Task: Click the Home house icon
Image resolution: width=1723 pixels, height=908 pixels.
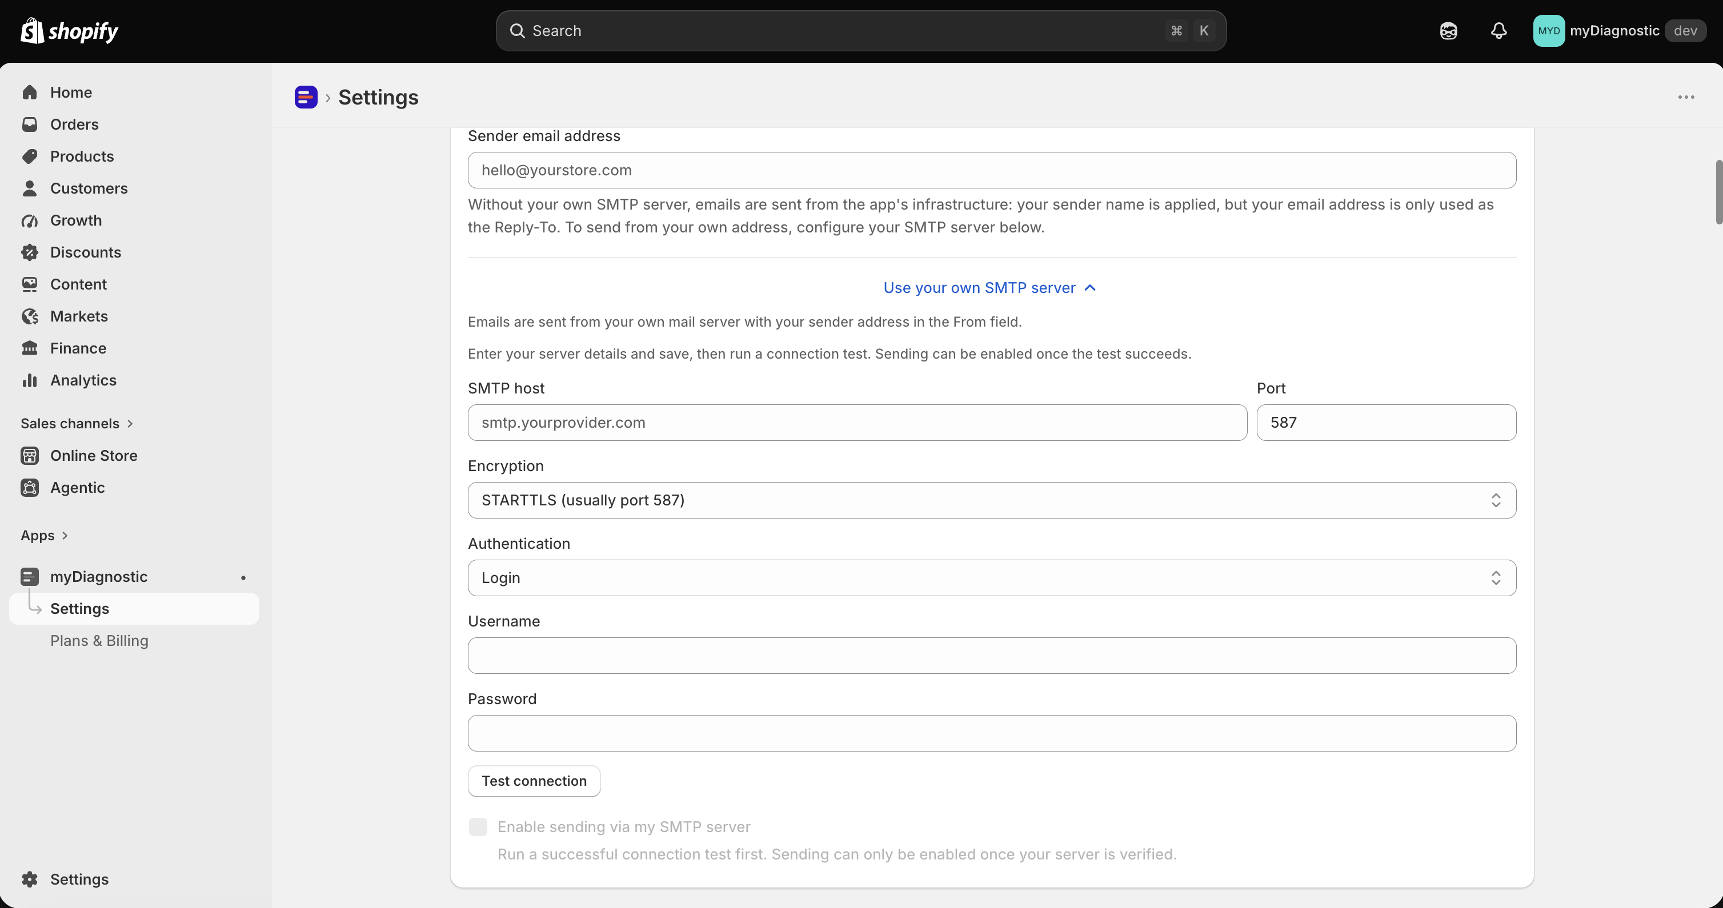Action: click(30, 93)
